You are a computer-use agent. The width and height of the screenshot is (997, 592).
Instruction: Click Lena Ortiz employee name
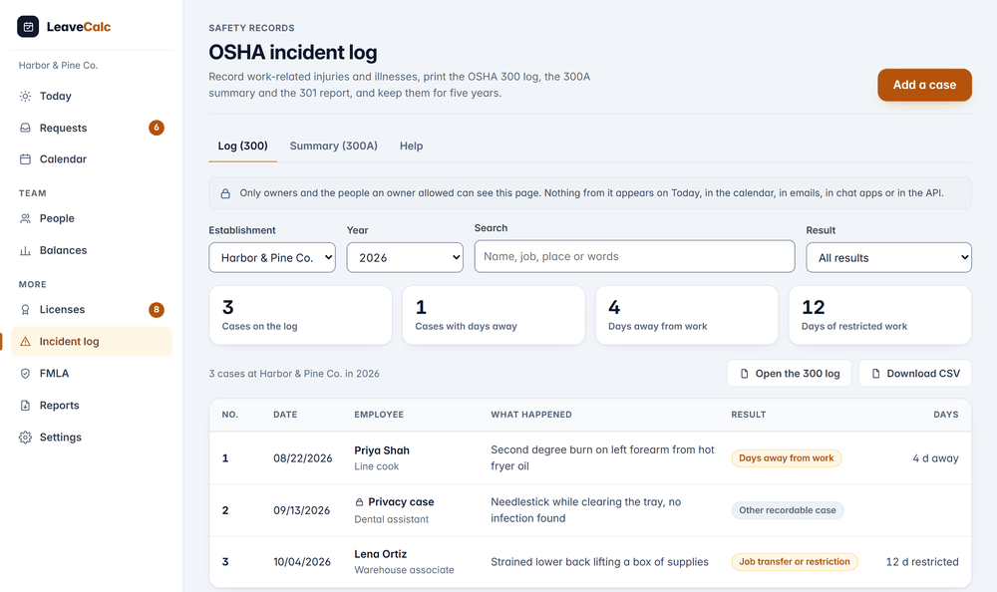point(380,554)
